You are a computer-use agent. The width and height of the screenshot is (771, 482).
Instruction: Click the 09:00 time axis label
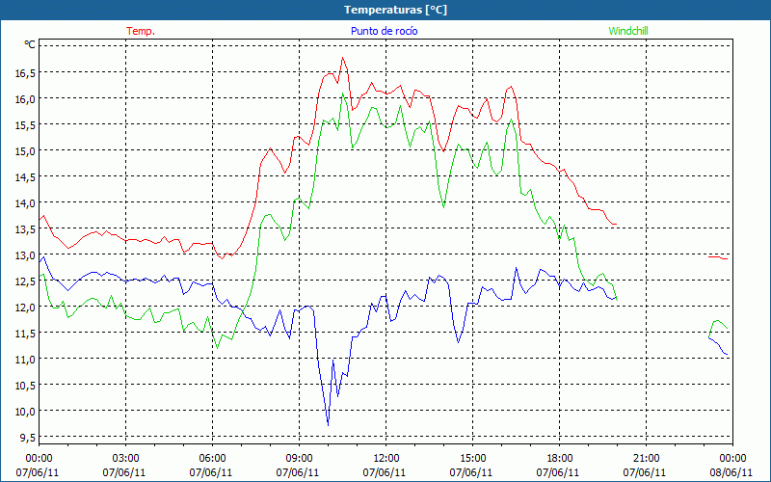click(x=300, y=459)
